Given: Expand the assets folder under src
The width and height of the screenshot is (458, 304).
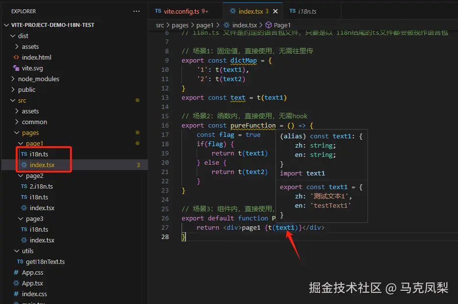Looking at the screenshot, I should [17, 111].
